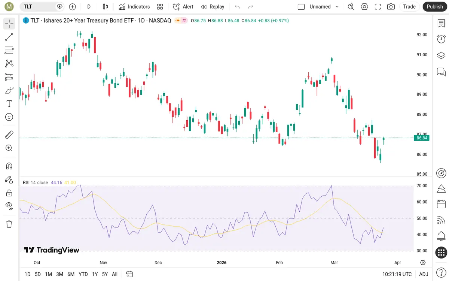
Task: Open time axis settings gear
Action: point(423,263)
